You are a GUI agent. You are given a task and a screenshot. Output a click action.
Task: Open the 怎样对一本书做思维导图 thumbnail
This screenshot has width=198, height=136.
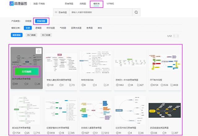click(130, 62)
